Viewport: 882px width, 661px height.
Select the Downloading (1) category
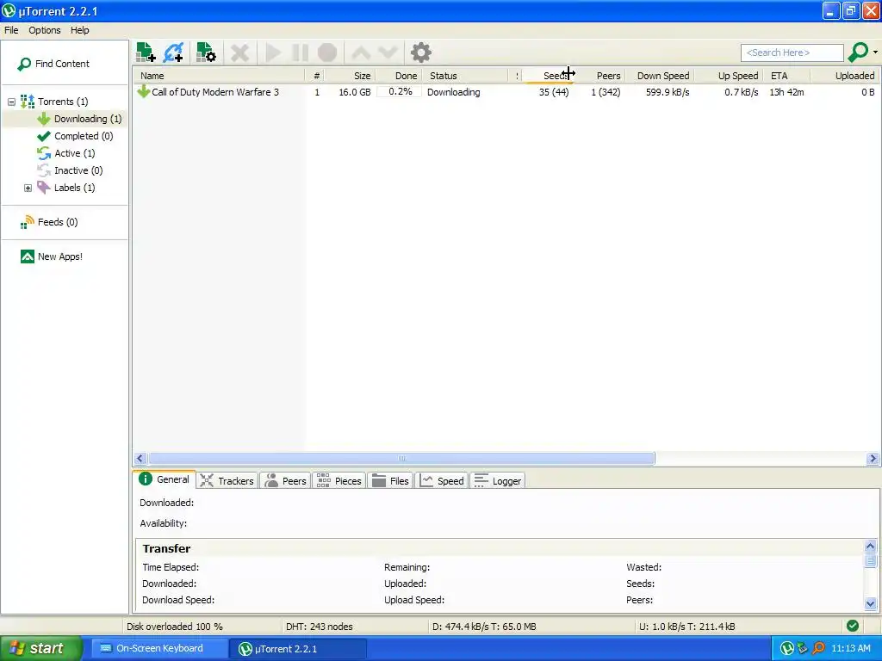(79, 119)
